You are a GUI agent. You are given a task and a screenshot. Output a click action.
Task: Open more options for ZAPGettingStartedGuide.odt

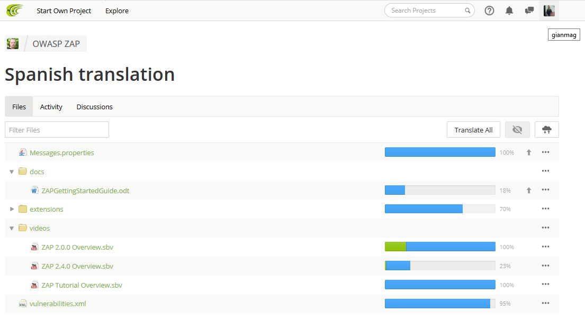545,190
